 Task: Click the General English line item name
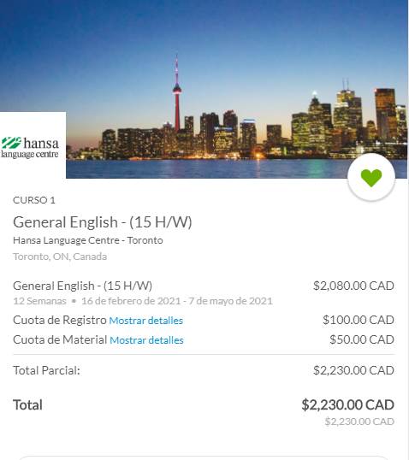[x=82, y=286]
